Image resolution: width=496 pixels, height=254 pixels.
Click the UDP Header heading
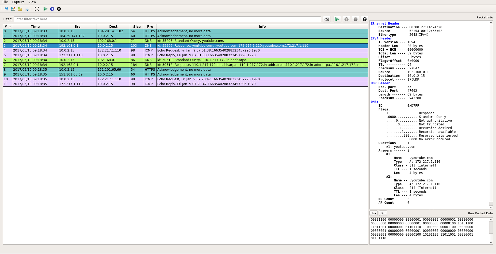pos(381,83)
